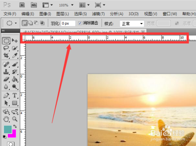Image resolution: width=196 pixels, height=146 pixels.
Task: Open the 3D(D) menu
Action: (x=133, y=14)
